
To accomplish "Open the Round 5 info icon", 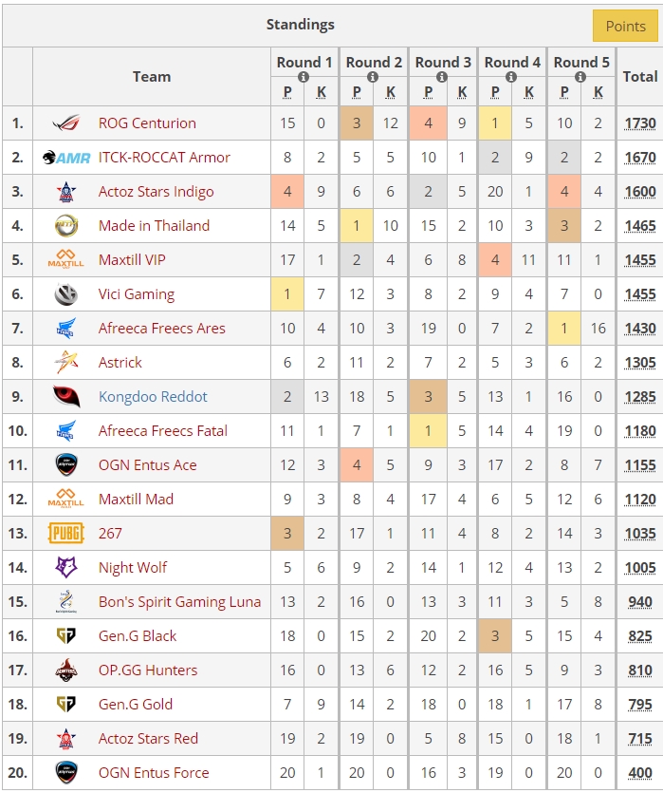I will [x=580, y=77].
